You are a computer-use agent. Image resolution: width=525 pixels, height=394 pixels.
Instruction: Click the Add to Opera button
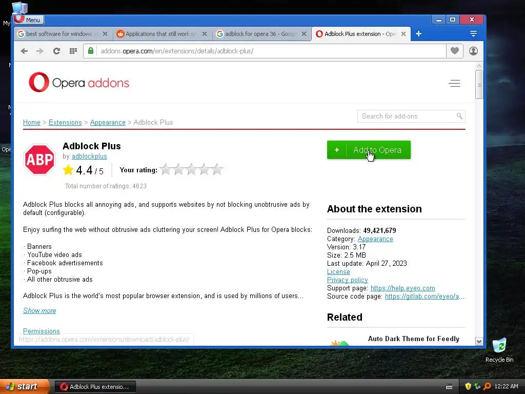(369, 150)
